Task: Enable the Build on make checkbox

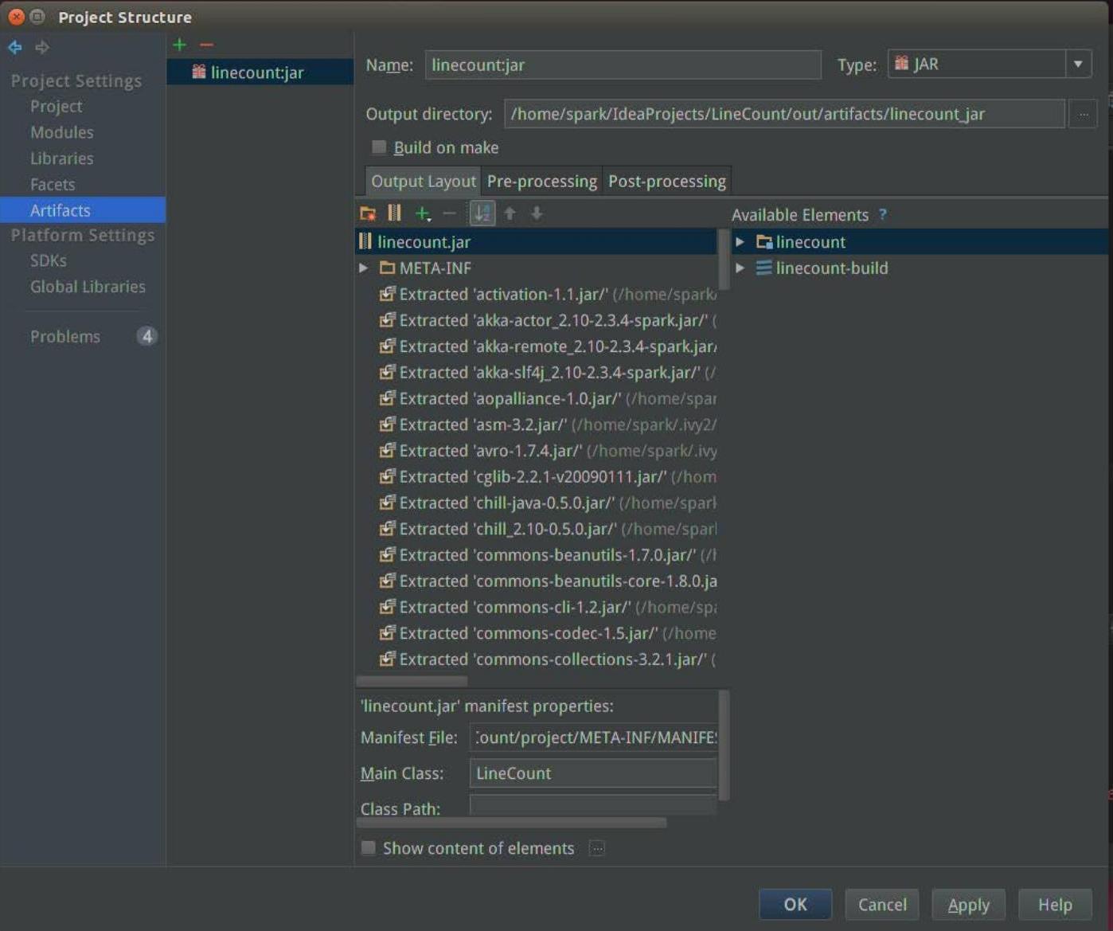Action: click(380, 147)
